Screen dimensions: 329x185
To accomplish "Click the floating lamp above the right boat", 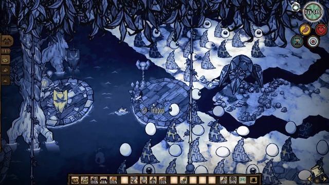I will click(x=143, y=65).
